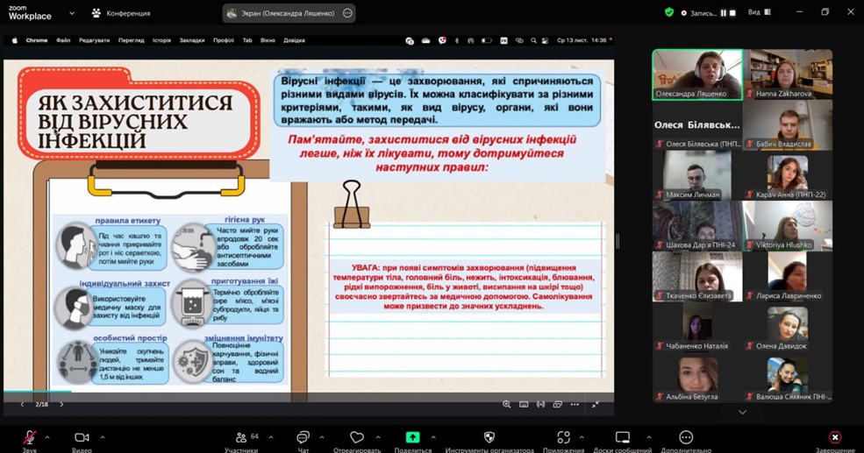Select Hanna Zakharova's video thumbnail

788,74
